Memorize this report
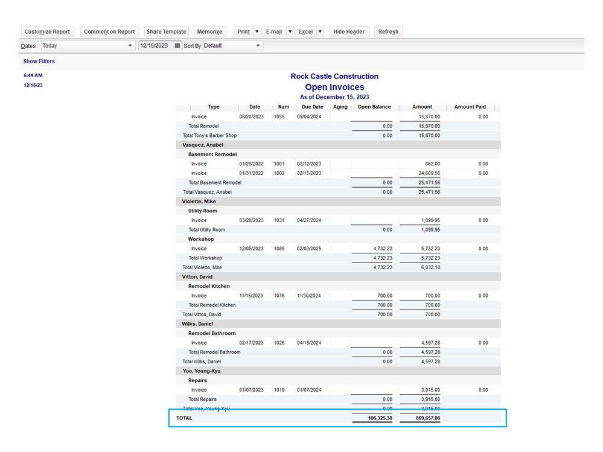The height and width of the screenshot is (452, 603). click(209, 32)
